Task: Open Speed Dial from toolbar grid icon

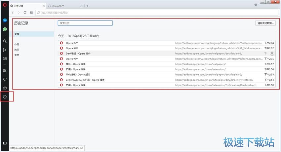Action: coord(31,13)
